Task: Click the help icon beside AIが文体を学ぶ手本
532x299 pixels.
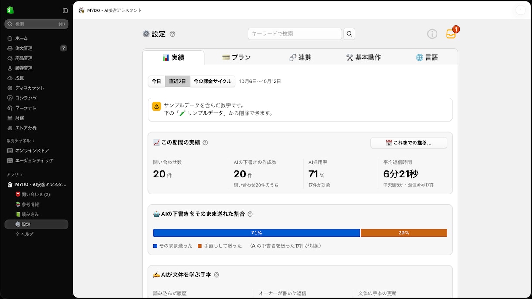Action: pyautogui.click(x=216, y=275)
